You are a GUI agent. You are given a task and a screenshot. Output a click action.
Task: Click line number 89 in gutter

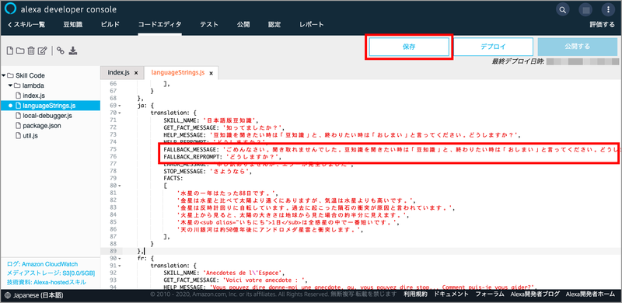[x=113, y=251]
